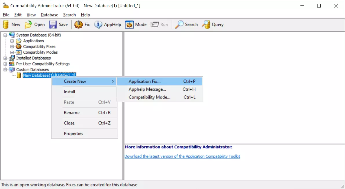Open a database with the Open icon
This screenshot has height=189, width=345.
click(28, 24)
